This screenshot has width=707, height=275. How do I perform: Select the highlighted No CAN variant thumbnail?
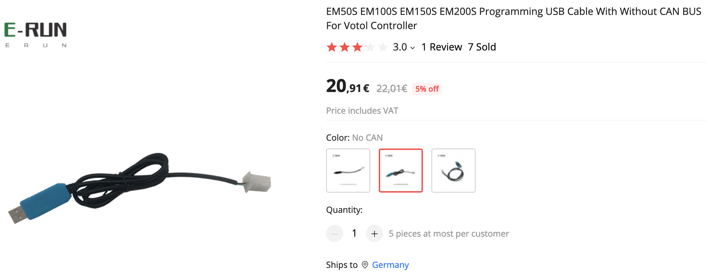[401, 171]
